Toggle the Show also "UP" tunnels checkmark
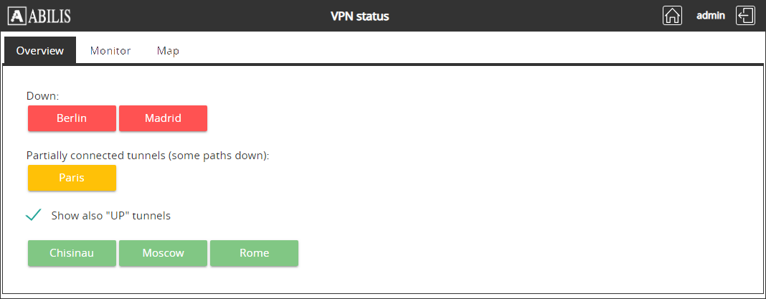The height and width of the screenshot is (299, 766). tap(33, 215)
